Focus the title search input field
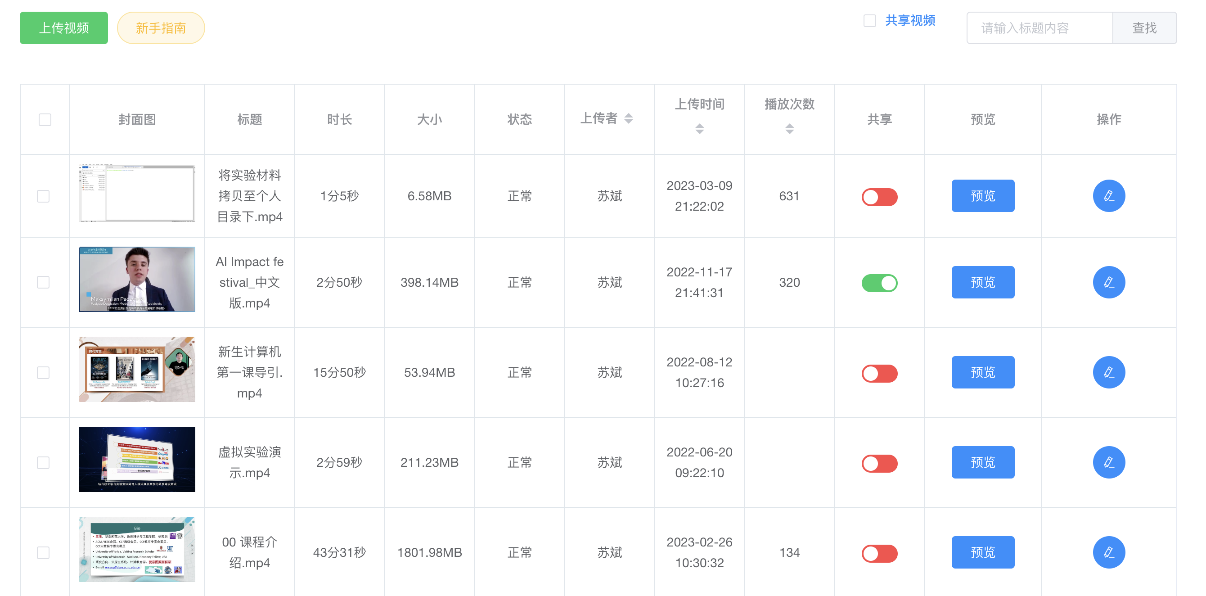Image resolution: width=1206 pixels, height=596 pixels. coord(1039,28)
